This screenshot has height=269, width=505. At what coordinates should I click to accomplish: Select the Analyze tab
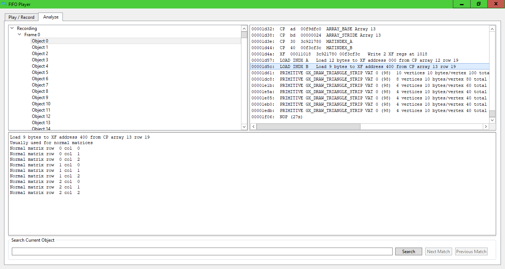pos(51,17)
